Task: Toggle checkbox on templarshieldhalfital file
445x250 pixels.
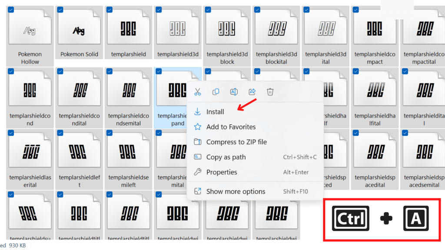Action: (x=355, y=71)
